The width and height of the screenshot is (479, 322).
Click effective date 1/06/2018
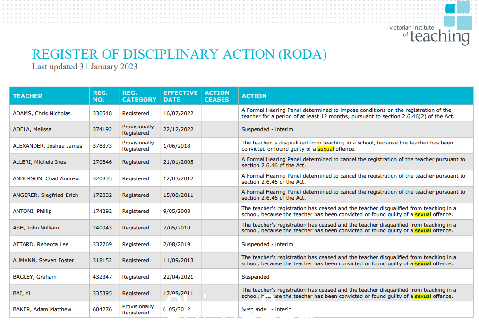[177, 146]
